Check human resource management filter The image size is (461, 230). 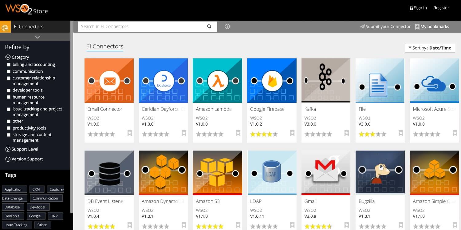(x=9, y=97)
